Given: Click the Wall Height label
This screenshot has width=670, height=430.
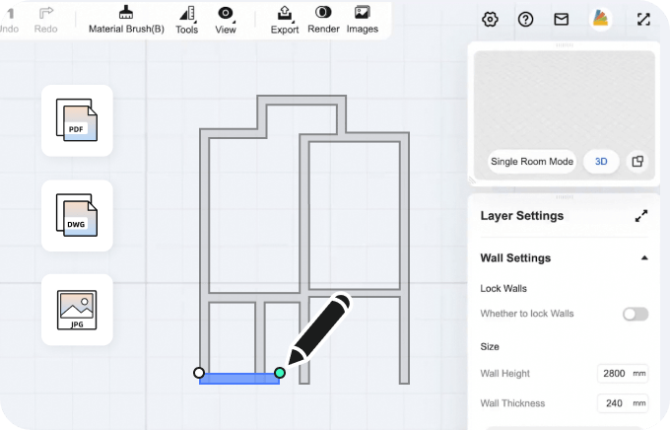Looking at the screenshot, I should 505,374.
